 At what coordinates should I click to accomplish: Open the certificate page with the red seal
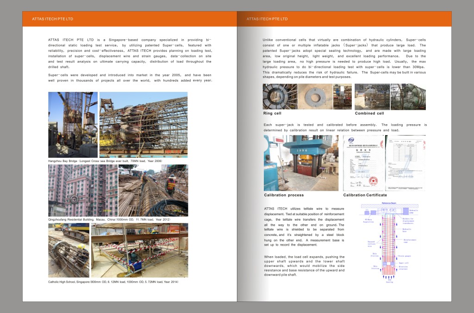(x=364, y=163)
